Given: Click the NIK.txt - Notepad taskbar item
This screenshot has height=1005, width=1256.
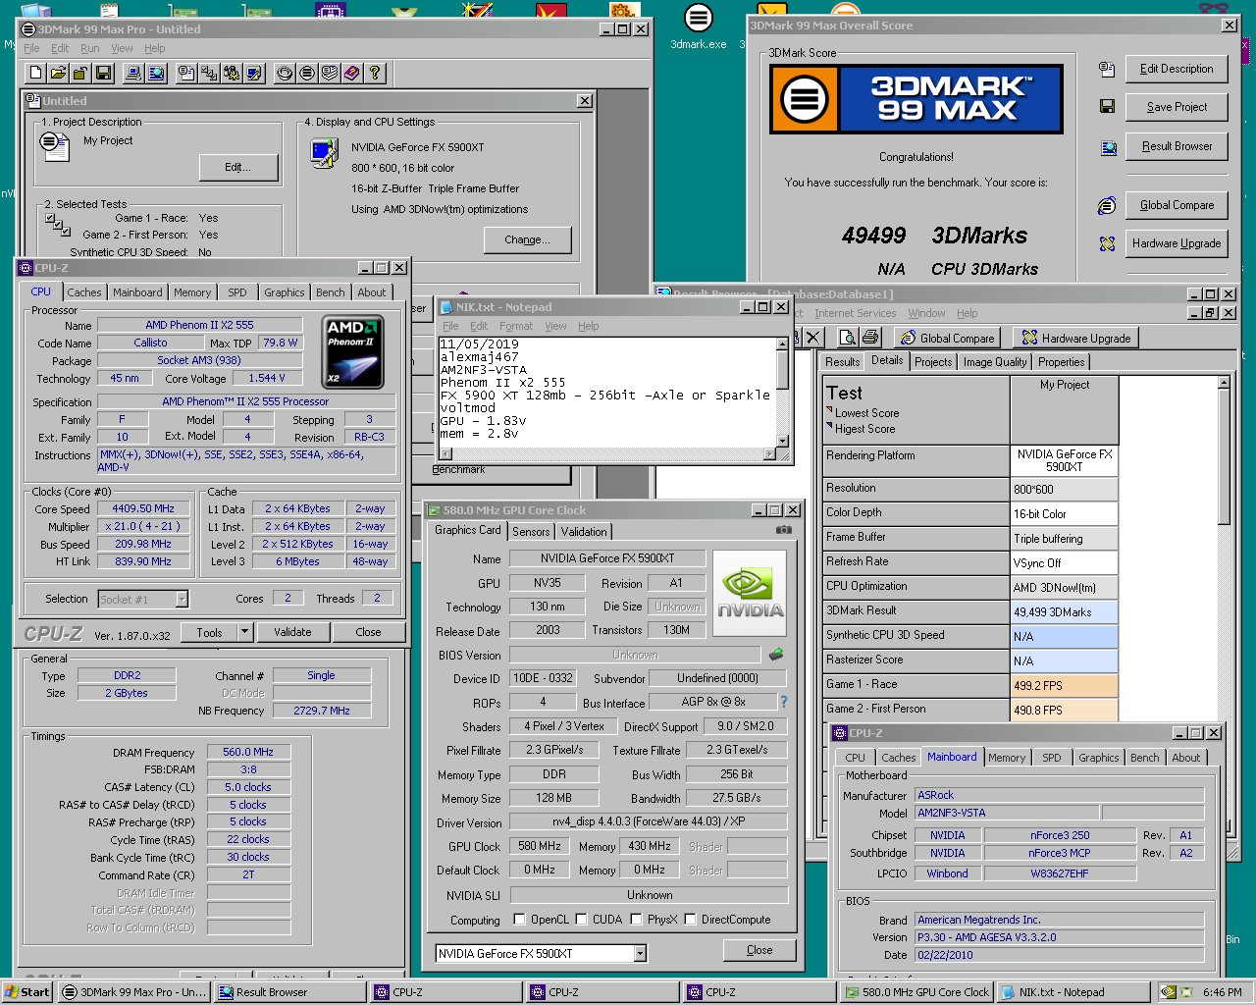Looking at the screenshot, I should [x=1073, y=992].
